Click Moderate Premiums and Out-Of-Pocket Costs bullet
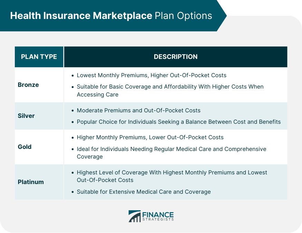 pos(138,111)
